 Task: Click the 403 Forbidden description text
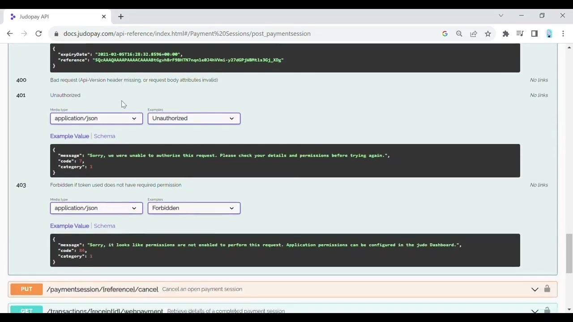tap(115, 185)
